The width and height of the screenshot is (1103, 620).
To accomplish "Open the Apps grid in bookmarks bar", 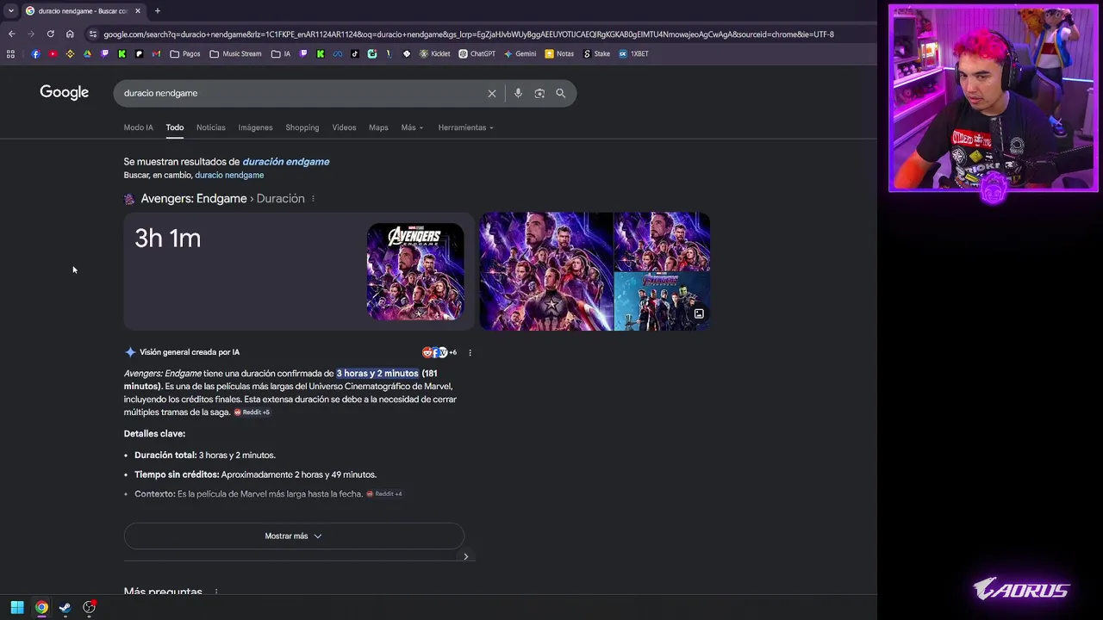I will tap(10, 53).
